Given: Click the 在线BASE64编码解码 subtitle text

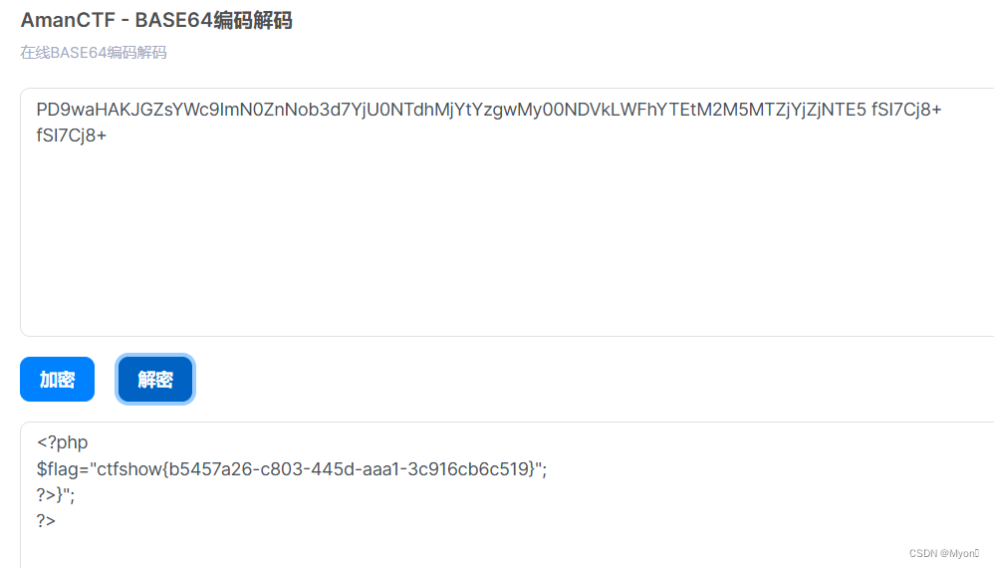Looking at the screenshot, I should (x=94, y=53).
